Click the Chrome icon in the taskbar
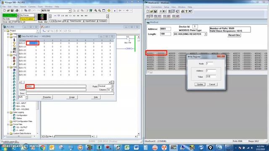This screenshot has height=151, width=269. (42, 147)
